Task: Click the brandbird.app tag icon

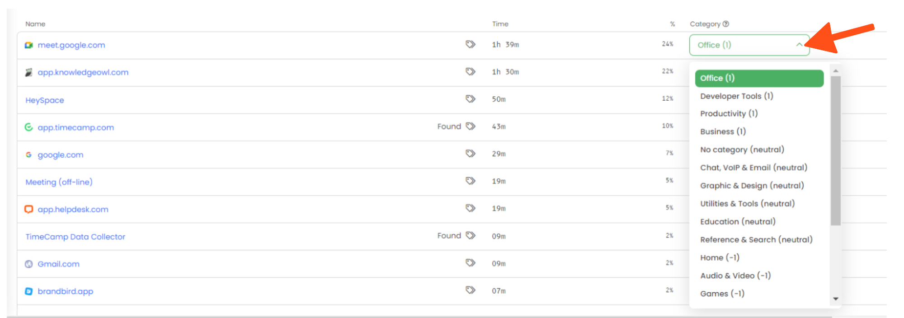Action: tap(471, 290)
